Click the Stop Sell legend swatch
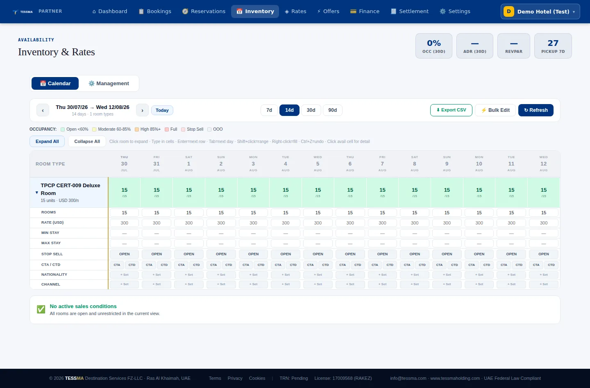The height and width of the screenshot is (388, 590). 183,129
